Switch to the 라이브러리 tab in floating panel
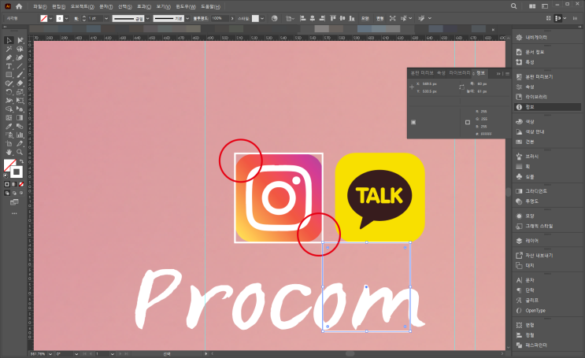585x358 pixels. tap(460, 73)
